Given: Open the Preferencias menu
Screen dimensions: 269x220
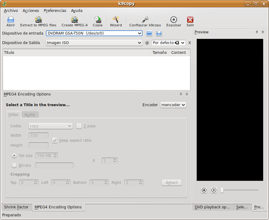Looking at the screenshot, I should (55, 10).
